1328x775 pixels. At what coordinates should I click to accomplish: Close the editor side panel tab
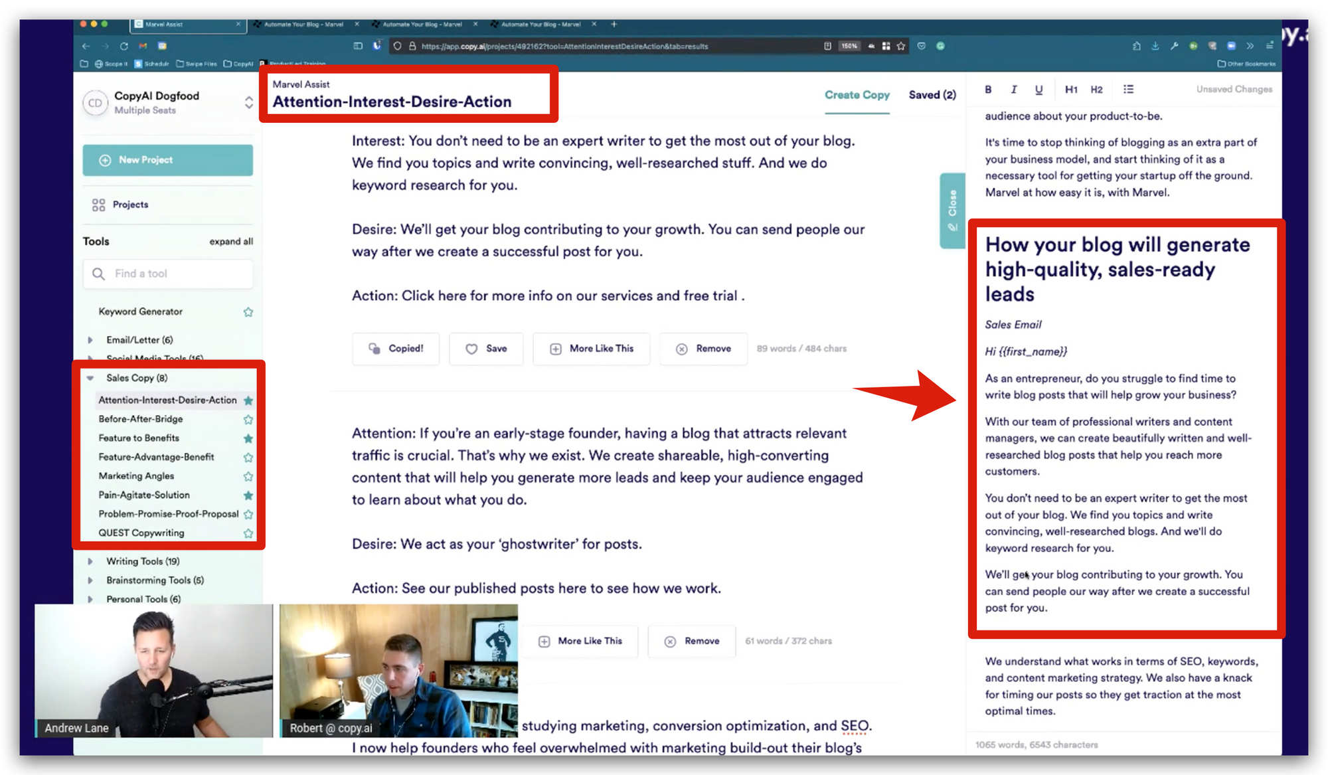(952, 211)
